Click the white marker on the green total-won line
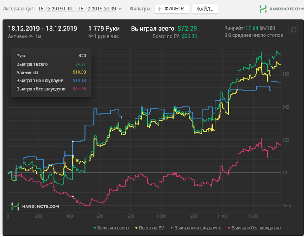304x237 pixels. coord(73,165)
